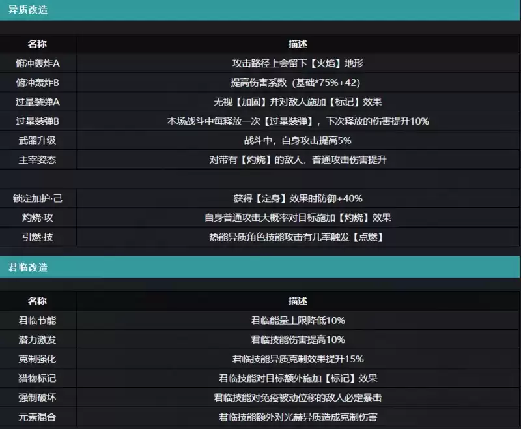Click the 获得【定身】效果时防御+40% description
Viewport: 521px width, 429px height.
click(298, 198)
